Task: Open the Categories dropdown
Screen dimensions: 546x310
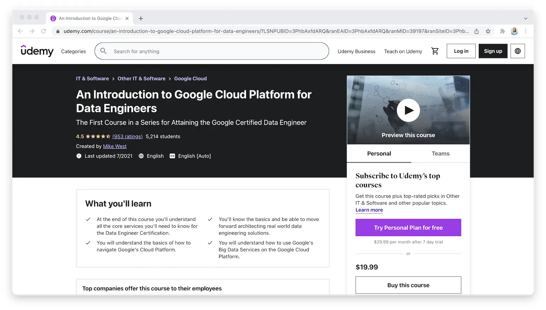Action: tap(73, 51)
